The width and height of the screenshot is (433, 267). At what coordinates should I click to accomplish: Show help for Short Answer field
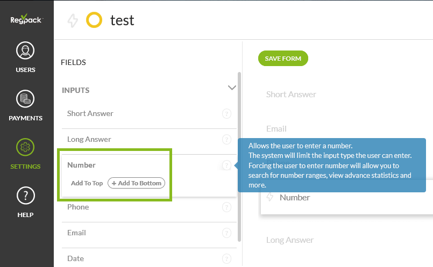pyautogui.click(x=226, y=114)
